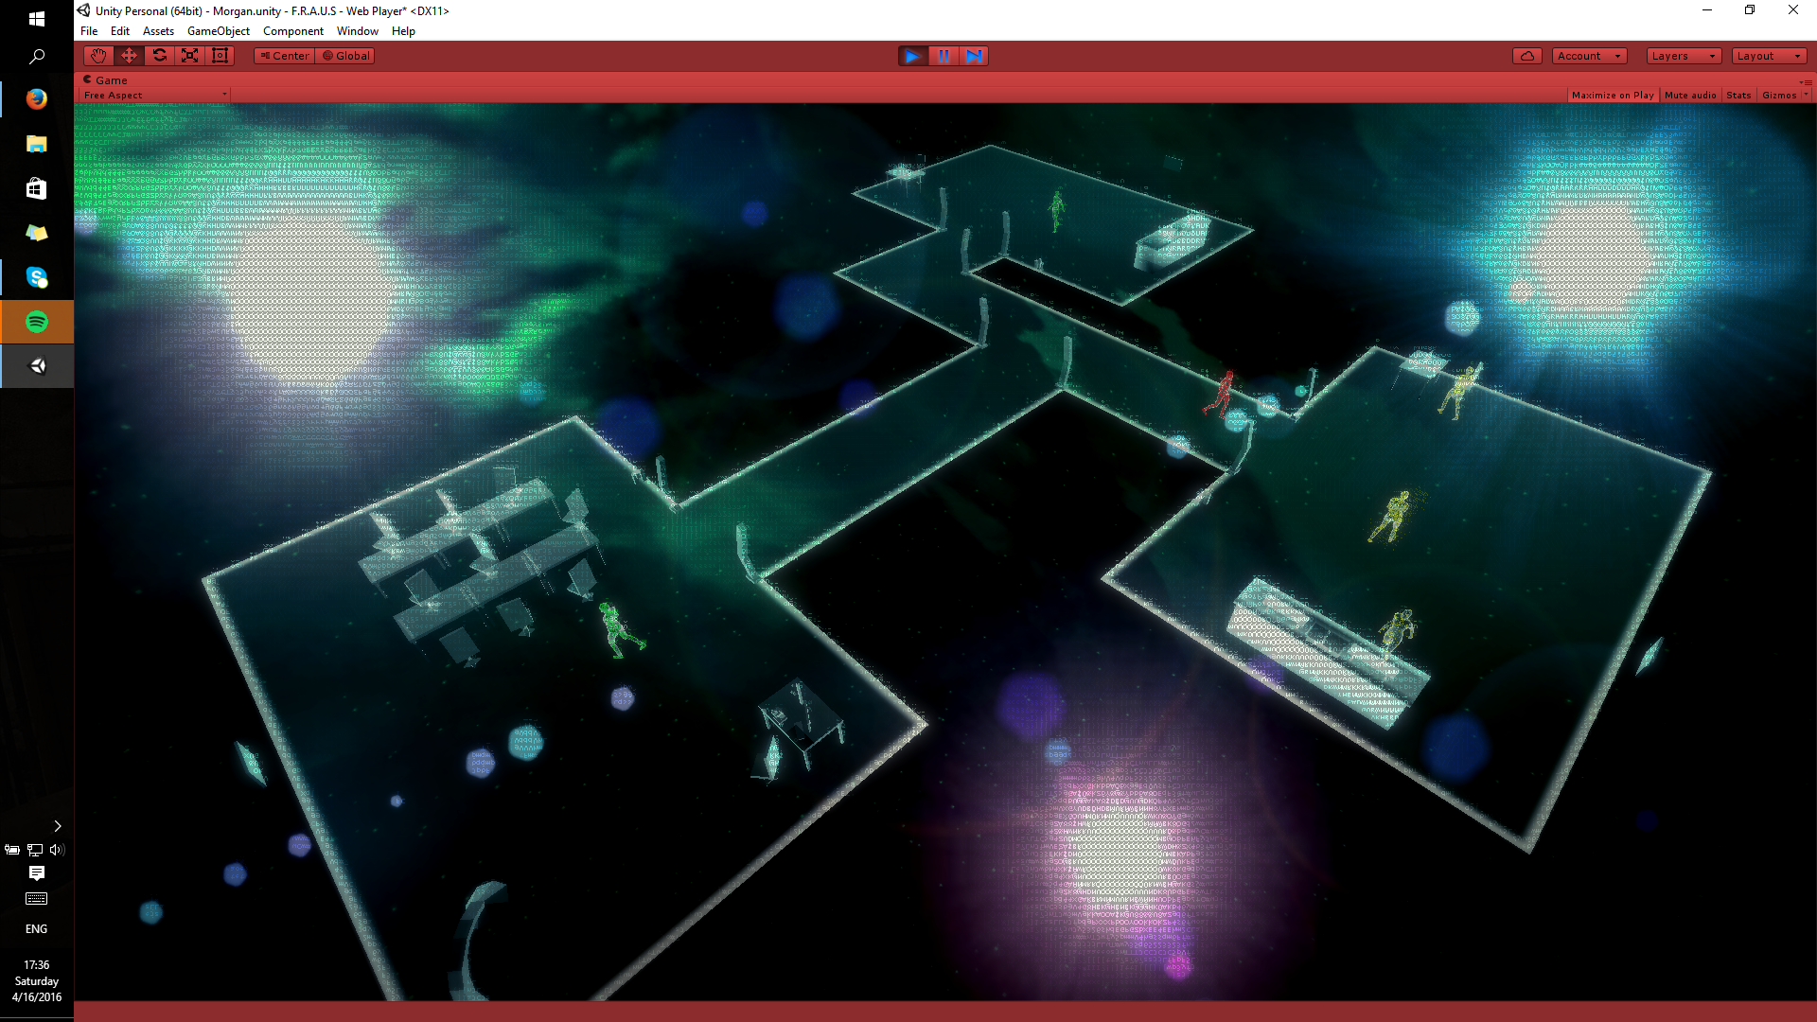
Task: Open the Windows Start menu
Action: [x=37, y=18]
